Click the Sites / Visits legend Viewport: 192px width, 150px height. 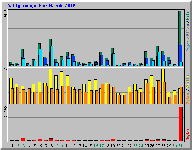pos(188,89)
